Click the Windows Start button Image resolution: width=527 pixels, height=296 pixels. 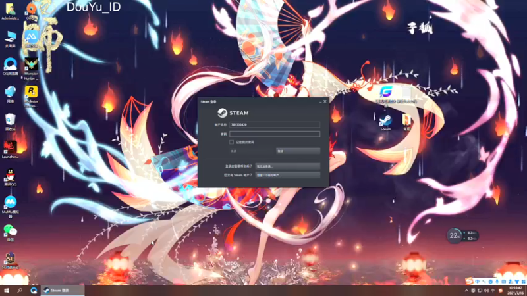click(x=6, y=290)
